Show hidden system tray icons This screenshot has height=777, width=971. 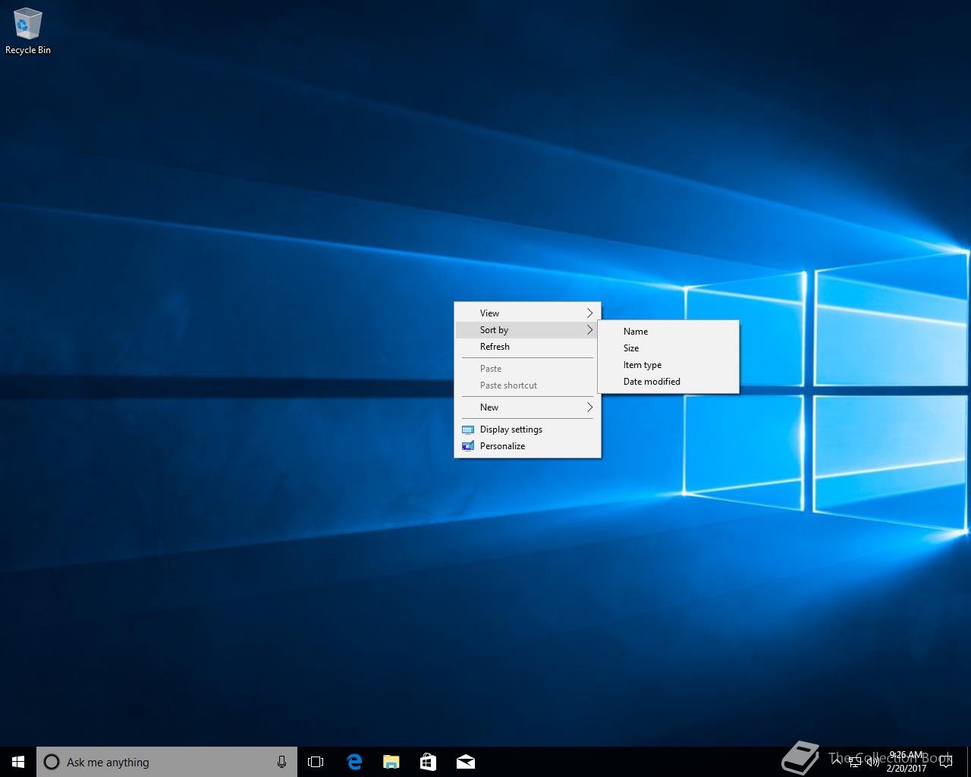tap(837, 762)
